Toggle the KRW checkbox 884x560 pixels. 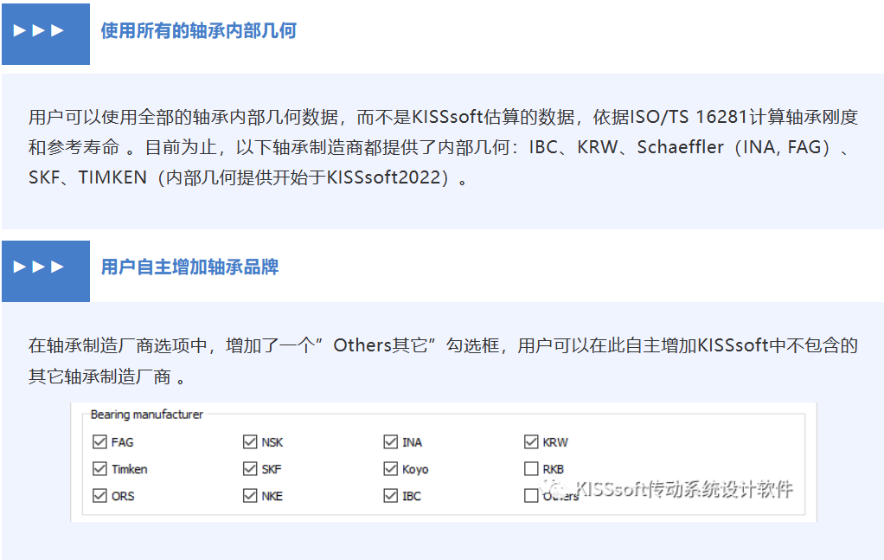click(531, 441)
